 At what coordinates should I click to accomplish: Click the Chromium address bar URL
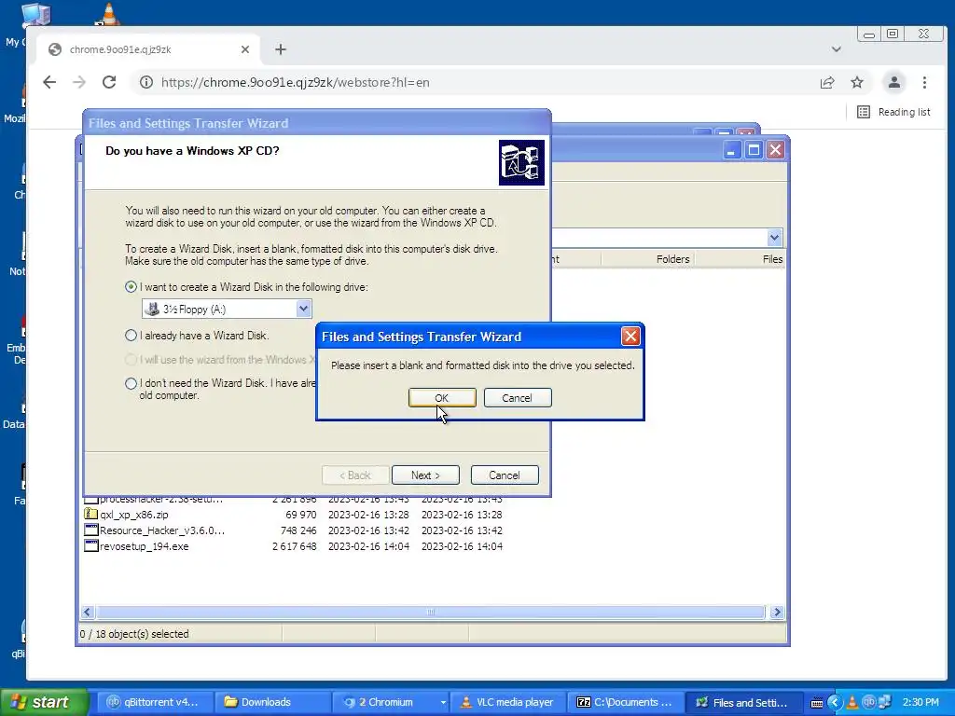296,82
